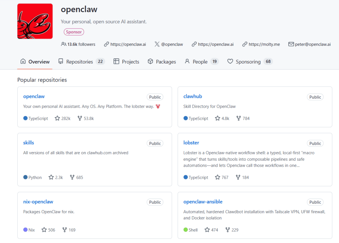Click the fork icon on clawhub repository
Screen dimensions: 339x243
pyautogui.click(x=238, y=118)
